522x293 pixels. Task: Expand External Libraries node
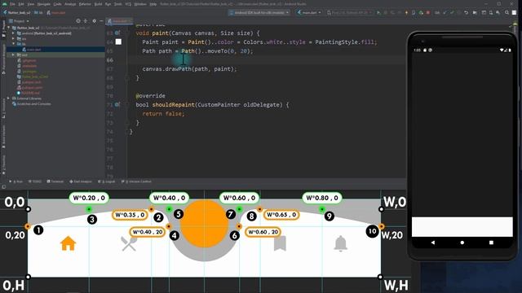[x=9, y=98]
